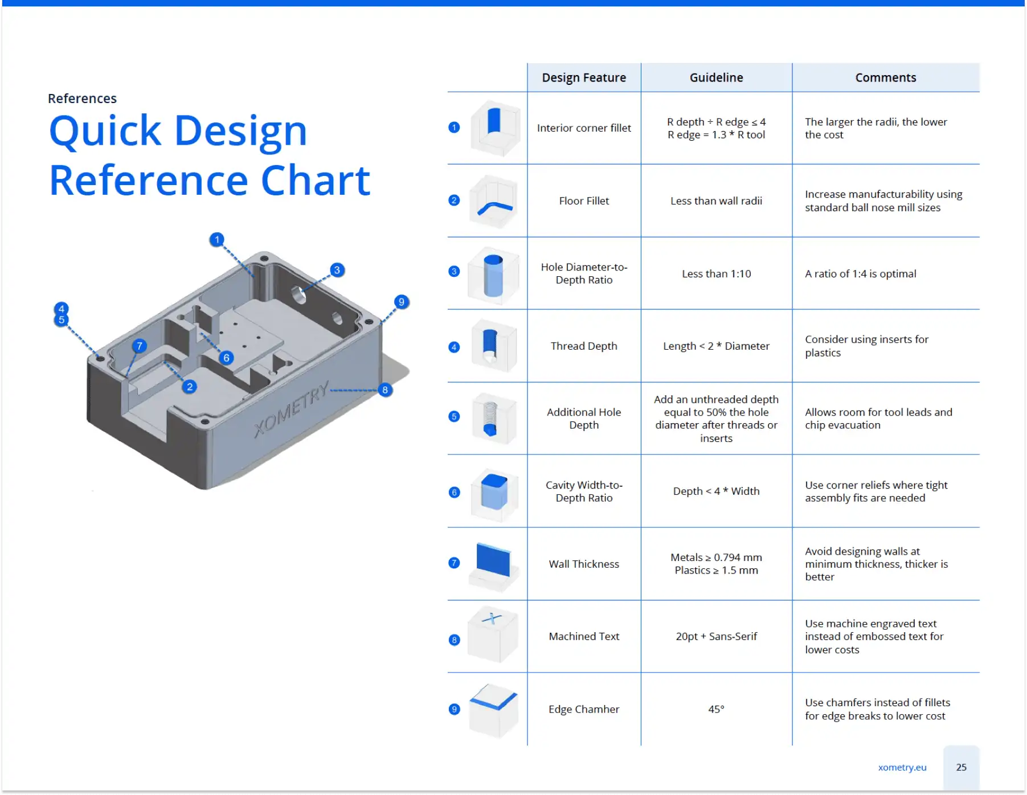Click the '20pt + Sans-Serif' guideline

(x=717, y=637)
